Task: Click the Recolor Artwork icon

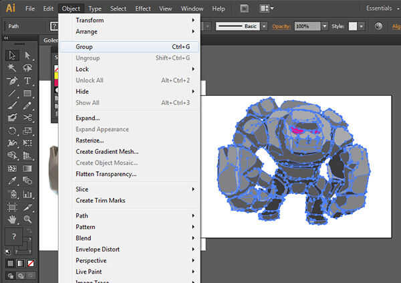Action: pos(378,26)
